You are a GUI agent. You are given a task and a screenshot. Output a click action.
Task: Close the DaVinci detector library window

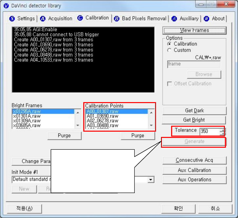[x=226, y=4]
